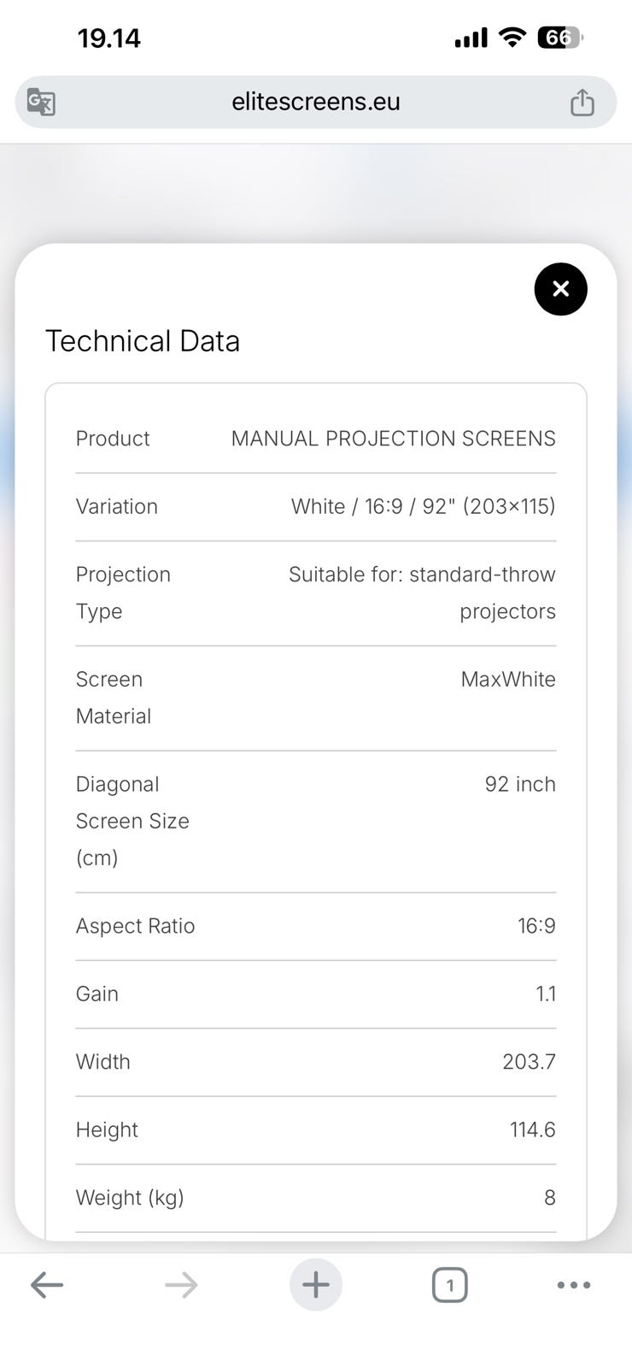Tap the 203.7 width value
This screenshot has width=632, height=1368.
529,1062
